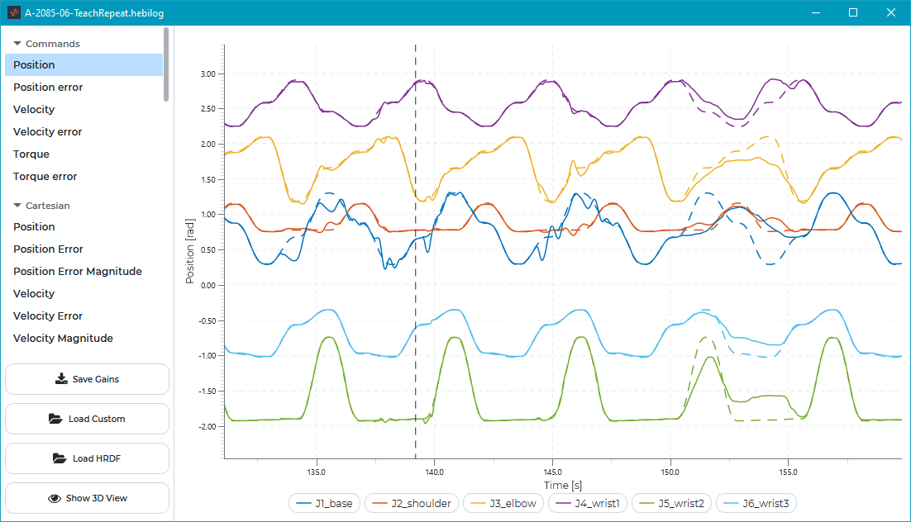Click the Load HRDF button
The width and height of the screenshot is (911, 522).
pyautogui.click(x=87, y=458)
